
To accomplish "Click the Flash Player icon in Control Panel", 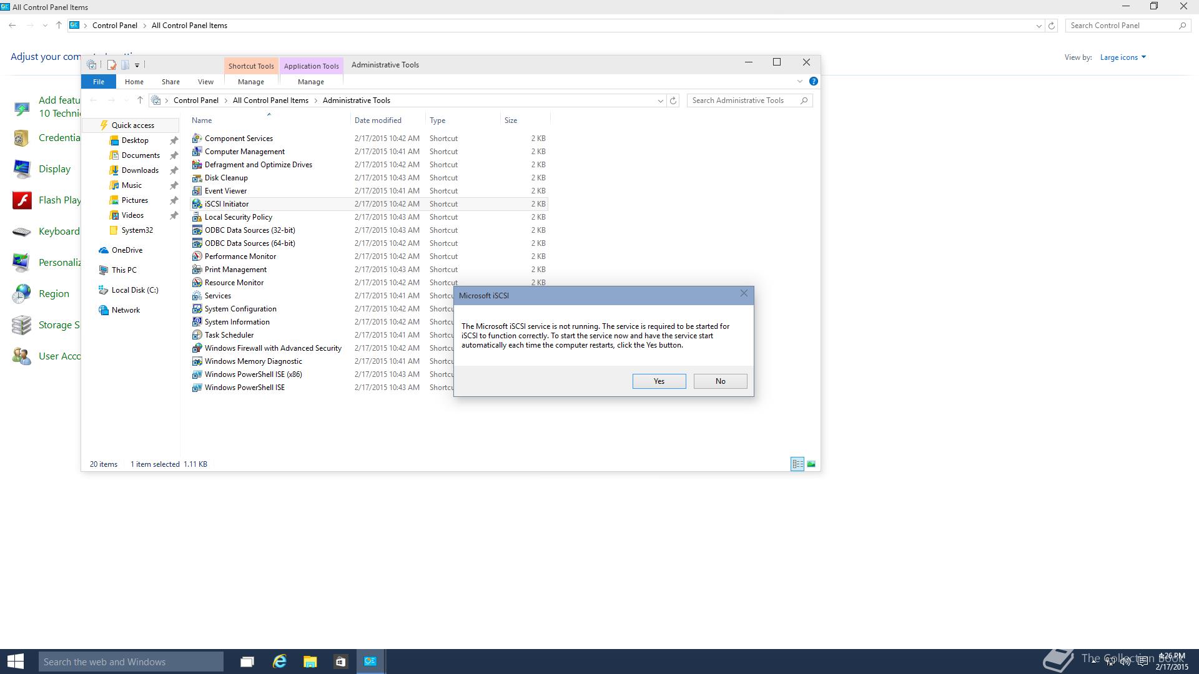I will click(22, 200).
